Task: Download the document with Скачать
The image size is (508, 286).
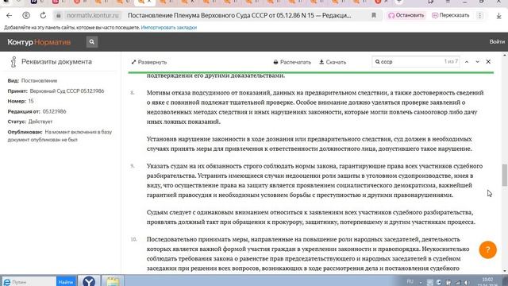Action: [x=333, y=62]
